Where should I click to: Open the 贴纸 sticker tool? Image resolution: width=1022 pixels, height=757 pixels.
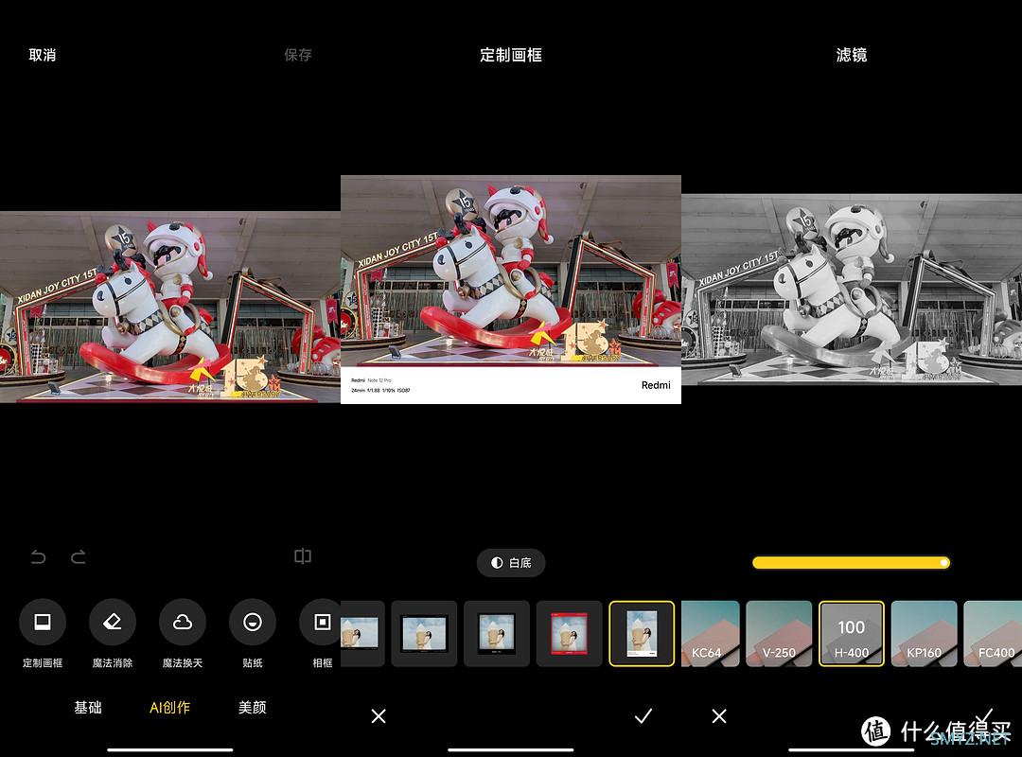pyautogui.click(x=253, y=623)
